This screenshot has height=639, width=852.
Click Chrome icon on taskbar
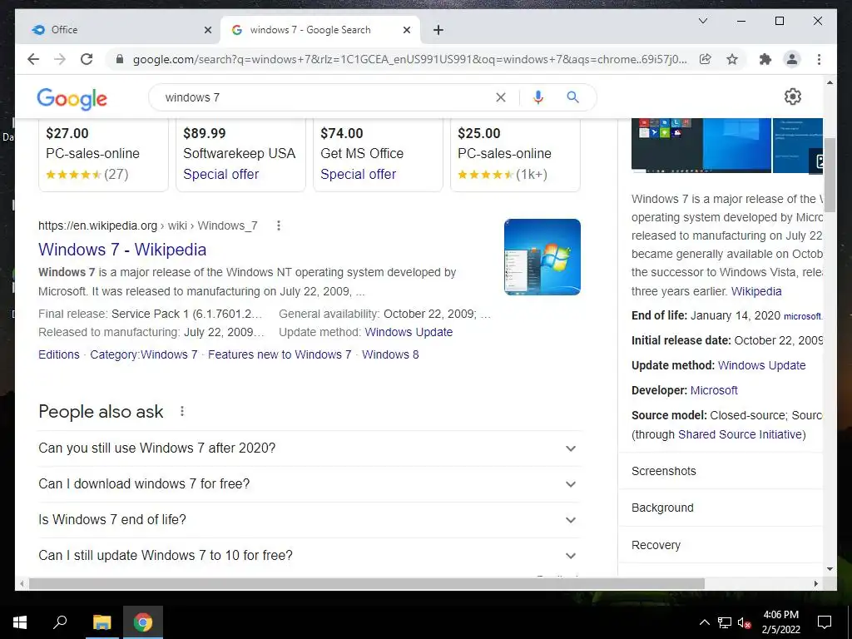point(142,622)
